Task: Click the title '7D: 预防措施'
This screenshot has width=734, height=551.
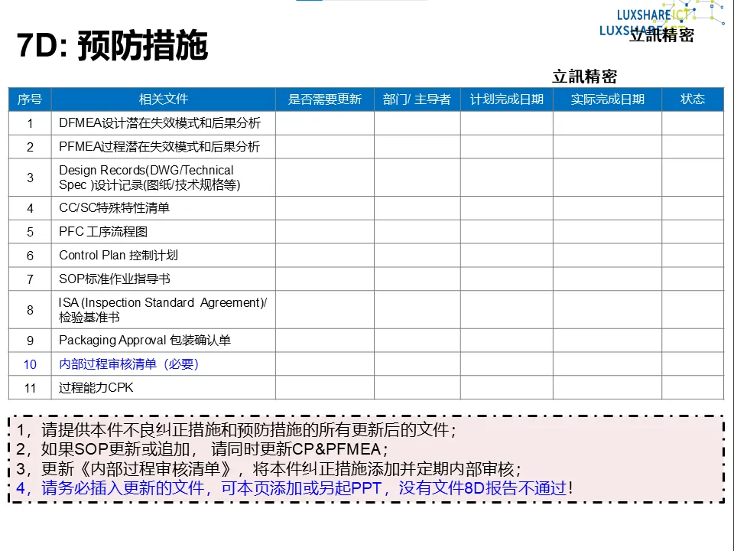Action: coord(112,45)
